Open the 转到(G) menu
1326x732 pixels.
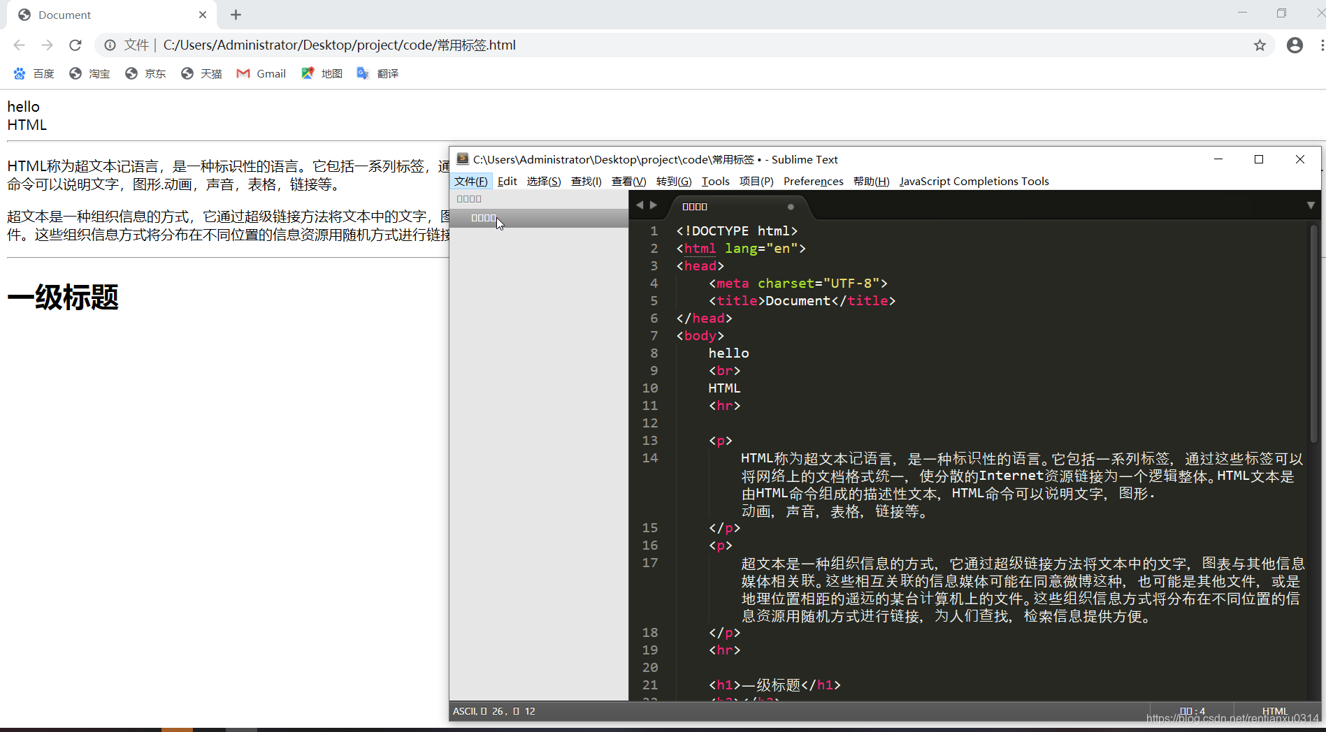(x=674, y=182)
